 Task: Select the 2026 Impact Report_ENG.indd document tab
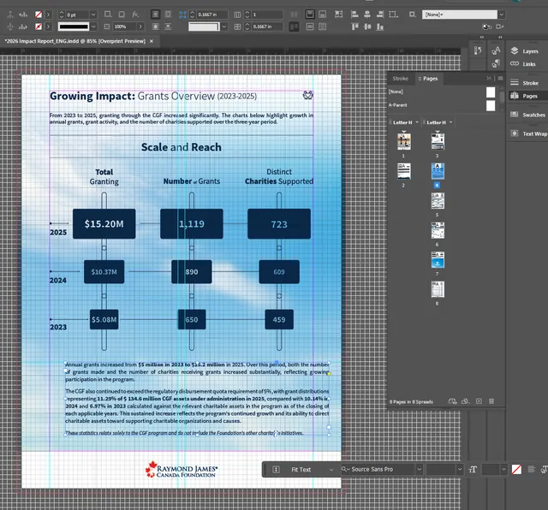(x=74, y=41)
